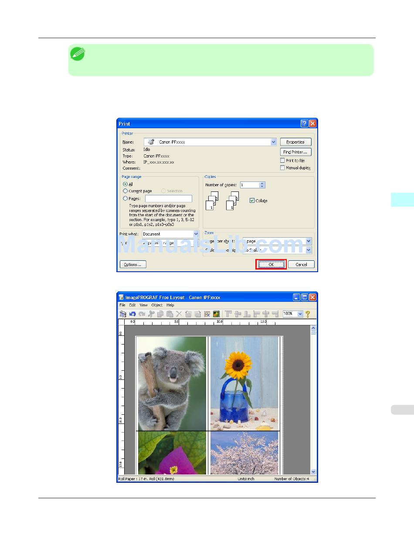This screenshot has width=414, height=536.
Task: Enable the Print to file checkbox
Action: tap(282, 160)
